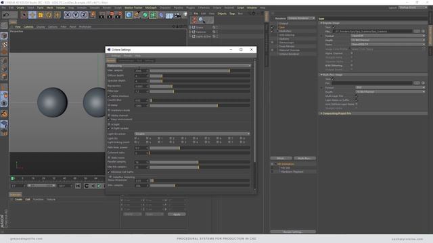Adjust the Path term power slider
The image size is (433, 243).
[200, 148]
